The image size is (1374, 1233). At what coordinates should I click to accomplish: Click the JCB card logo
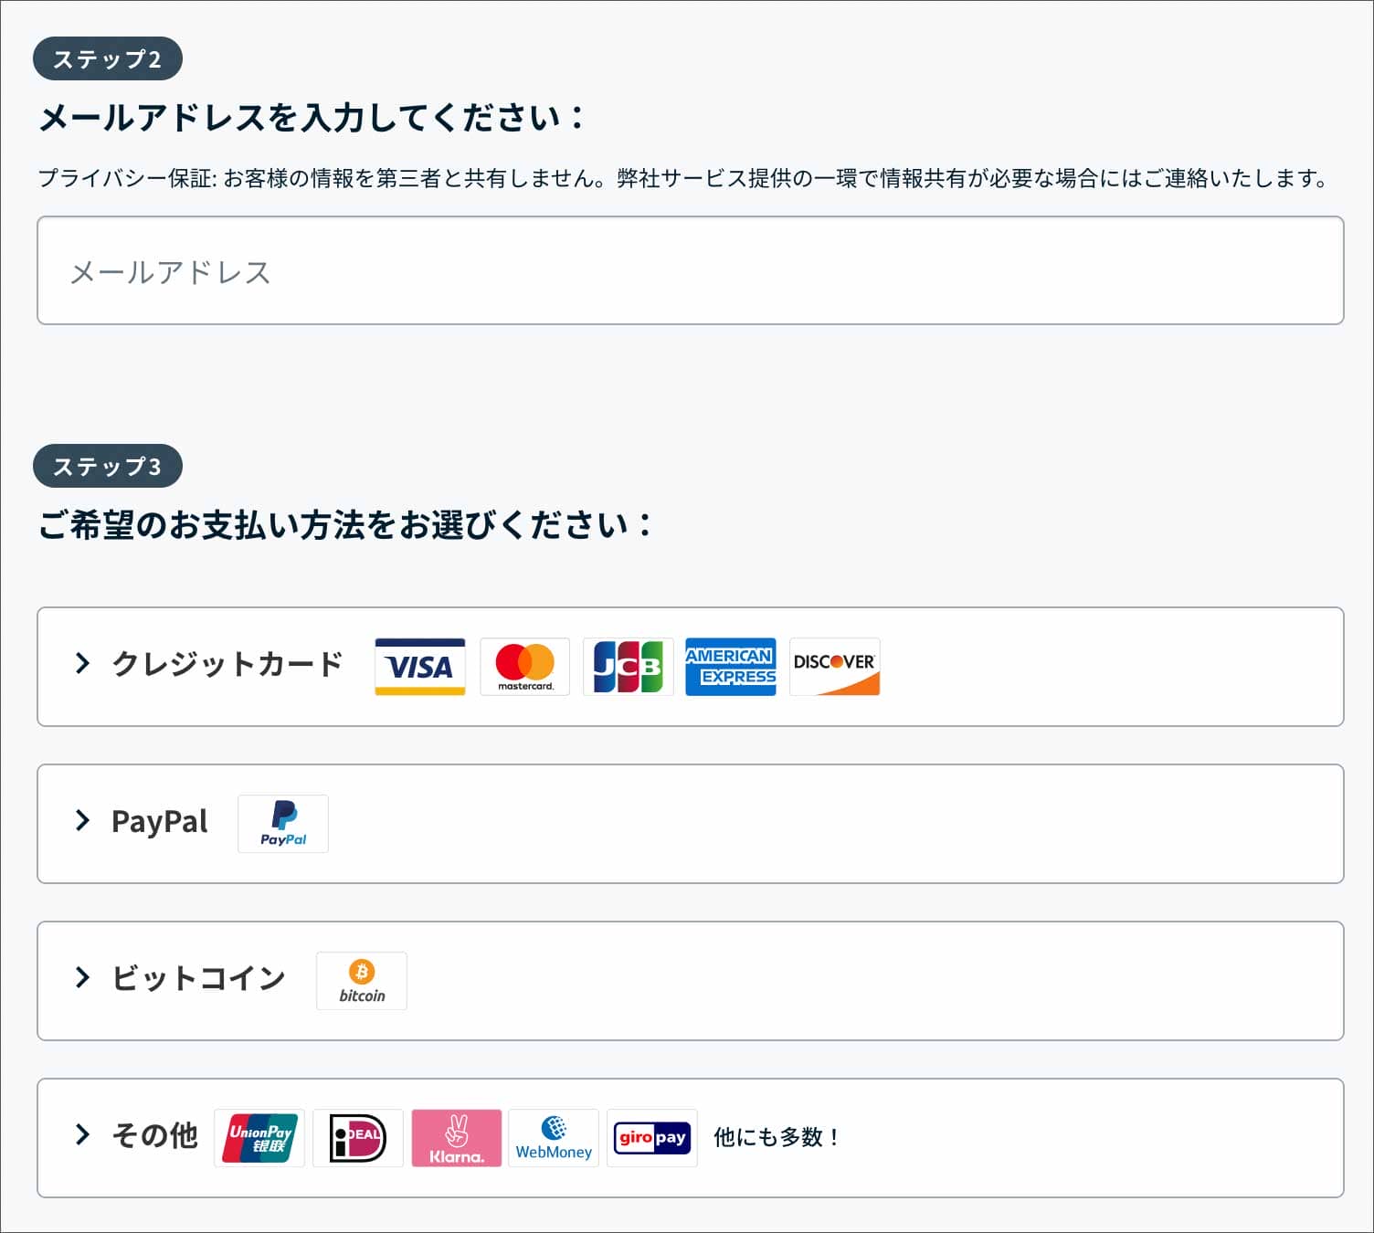click(628, 667)
